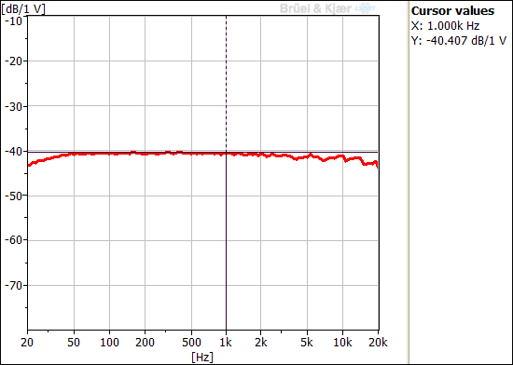Click the '-20' y-axis tick label
Image resolution: width=513 pixels, height=365 pixels.
(13, 61)
